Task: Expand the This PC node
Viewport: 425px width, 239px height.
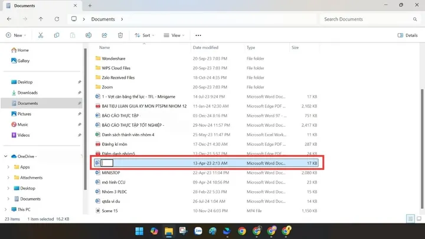Action: click(6, 209)
